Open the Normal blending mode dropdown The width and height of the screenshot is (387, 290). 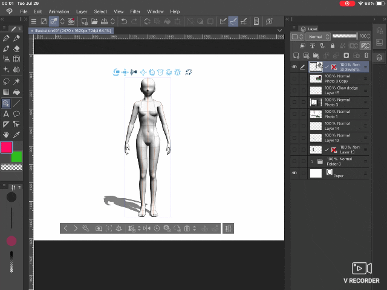(318, 37)
